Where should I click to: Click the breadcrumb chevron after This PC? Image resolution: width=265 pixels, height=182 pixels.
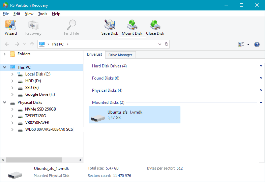click(68, 44)
